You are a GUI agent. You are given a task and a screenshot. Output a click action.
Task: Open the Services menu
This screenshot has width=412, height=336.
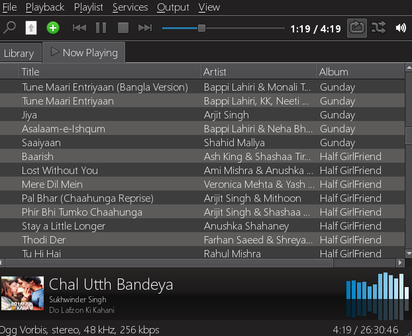130,7
